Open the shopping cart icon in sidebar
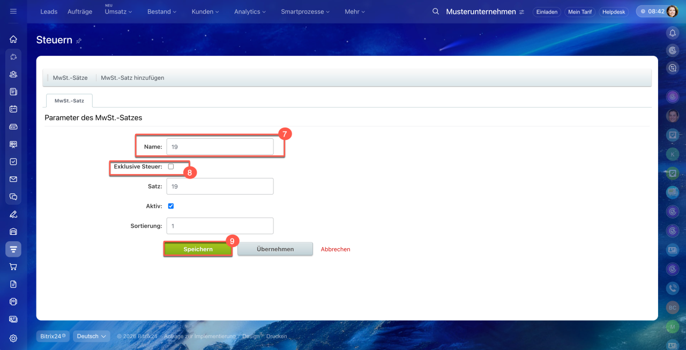 pos(13,266)
